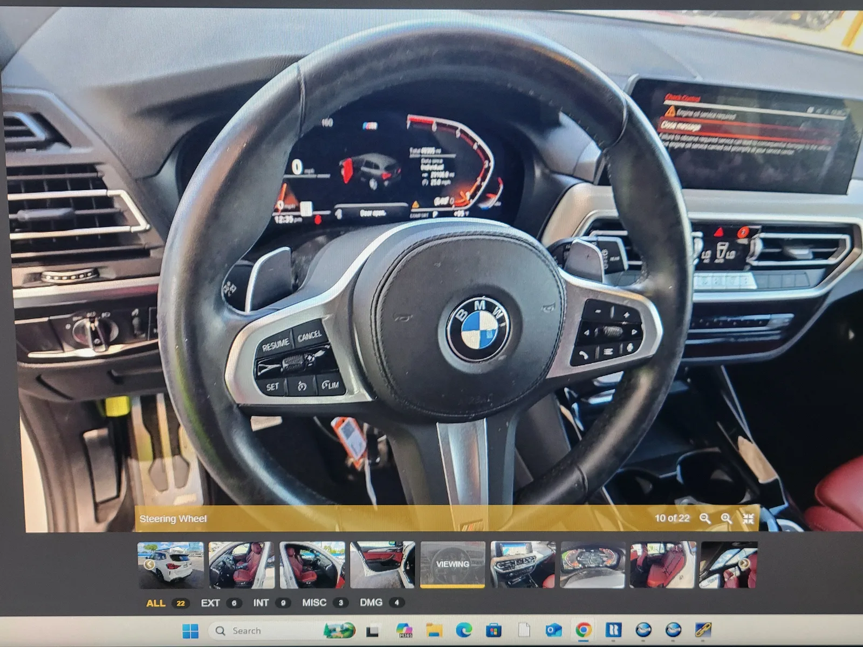Open Outlook from the taskbar
The height and width of the screenshot is (647, 863).
(x=553, y=630)
